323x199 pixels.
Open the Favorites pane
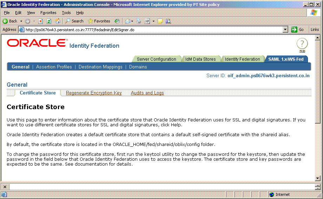[99, 21]
